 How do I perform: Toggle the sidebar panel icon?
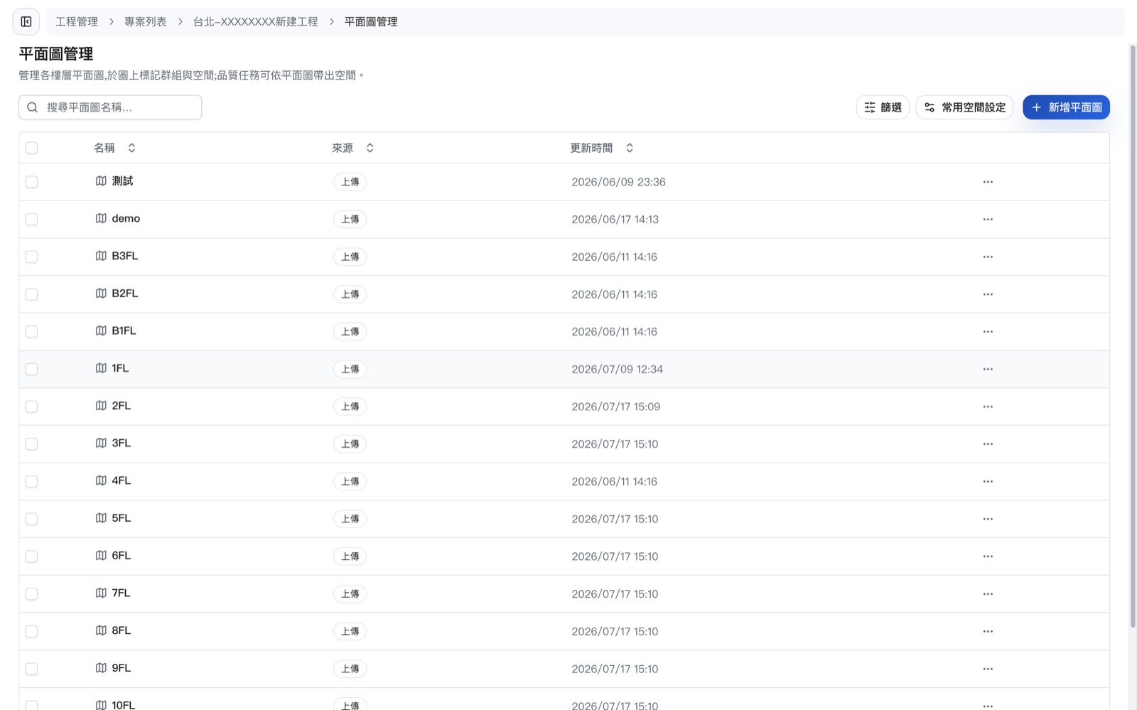(x=26, y=21)
